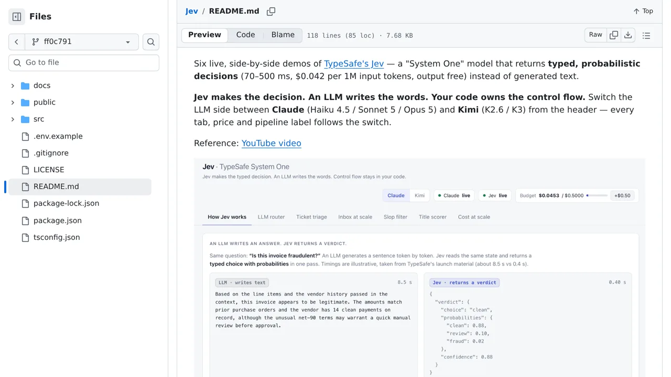Image resolution: width=671 pixels, height=377 pixels.
Task: Click the LICENSE file icon
Action: pos(25,170)
